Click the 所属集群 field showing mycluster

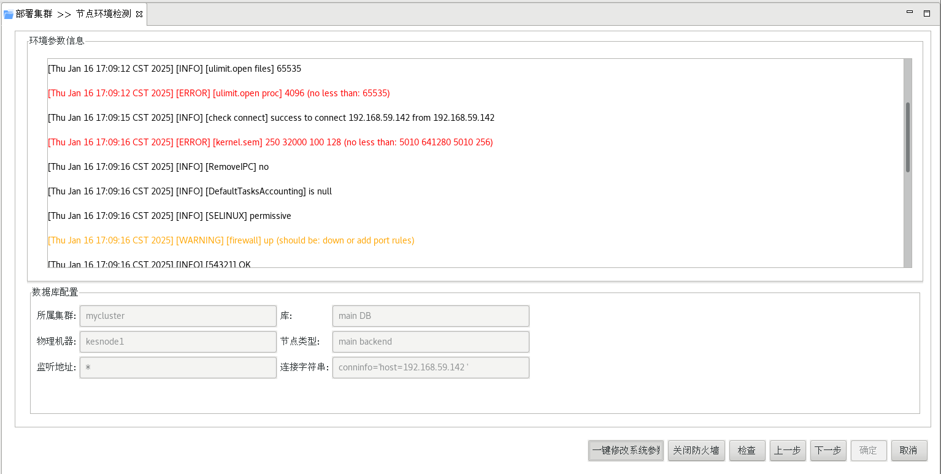coord(178,316)
